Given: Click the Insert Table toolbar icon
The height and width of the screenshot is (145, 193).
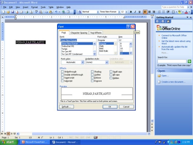Looking at the screenshot, I should [68, 12].
